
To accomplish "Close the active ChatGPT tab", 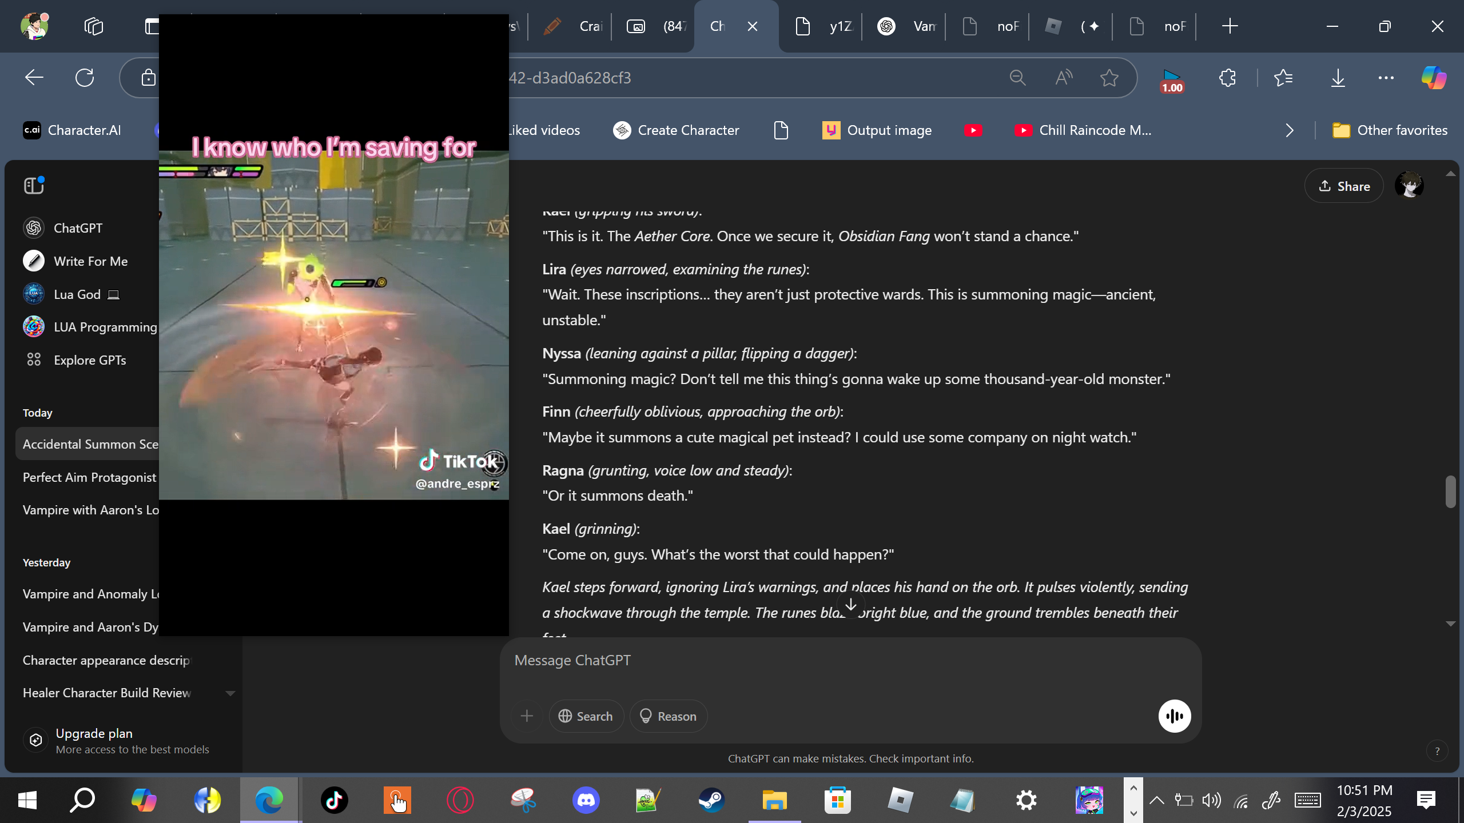I will coord(753,26).
